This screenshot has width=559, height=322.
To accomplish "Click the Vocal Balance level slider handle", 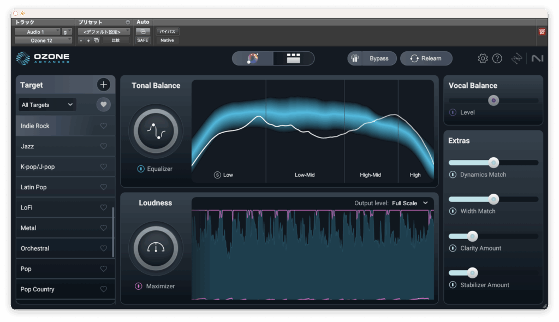I will (x=493, y=100).
